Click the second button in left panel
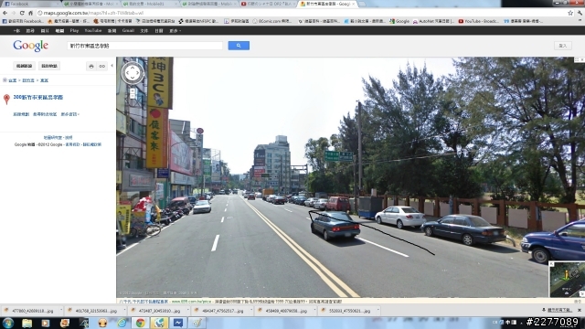The height and width of the screenshot is (329, 585). (x=48, y=66)
